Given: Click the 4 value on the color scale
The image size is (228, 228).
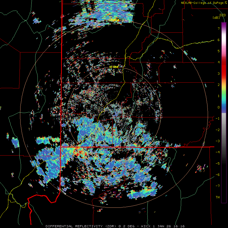Looking at the screenshot, I should pos(219,62).
